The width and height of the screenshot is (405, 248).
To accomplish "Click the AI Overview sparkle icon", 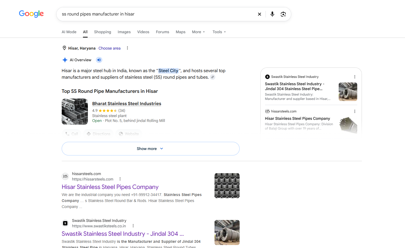I will [x=65, y=60].
